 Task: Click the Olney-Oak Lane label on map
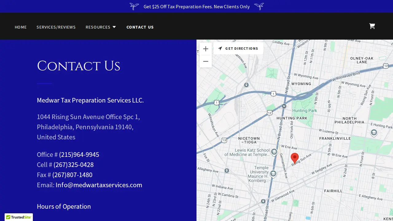coord(362,60)
